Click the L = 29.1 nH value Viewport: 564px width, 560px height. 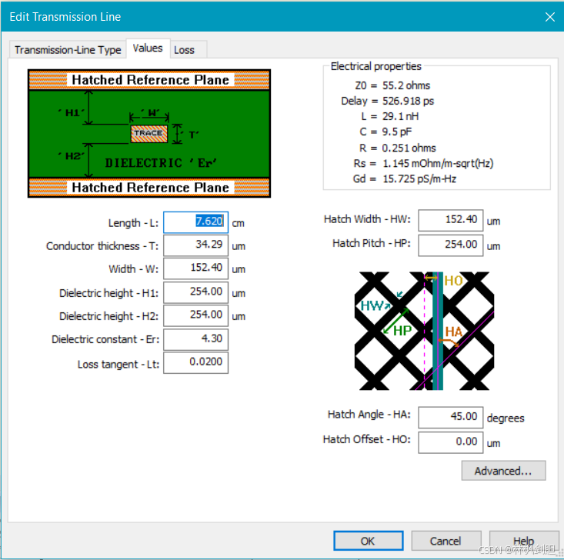[390, 116]
